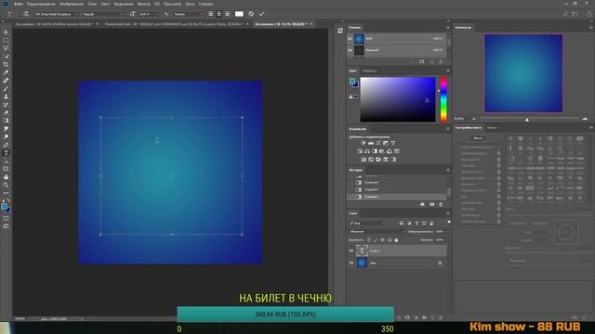
Task: Cancel text edit with the circle-slash icon
Action: 251,14
